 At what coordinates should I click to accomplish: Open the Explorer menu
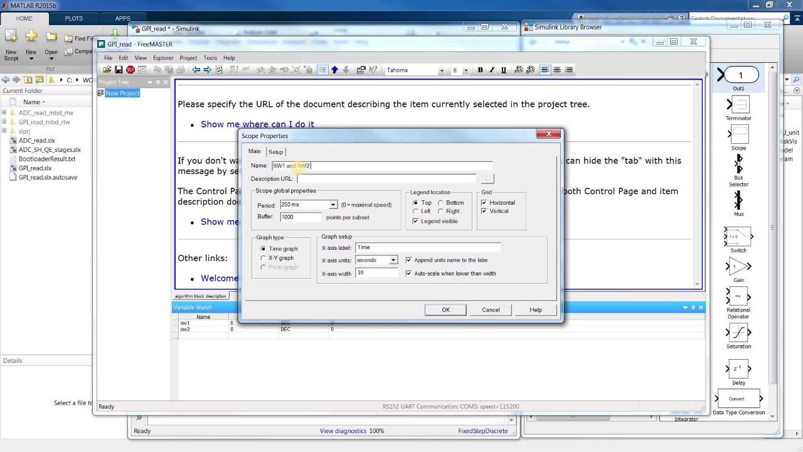[x=163, y=58]
